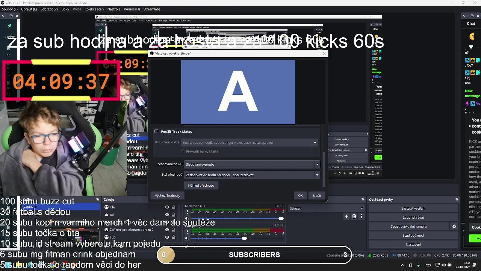This screenshot has height=271, width=481.
Task: Open the Doky menu
Action: (x=65, y=9)
